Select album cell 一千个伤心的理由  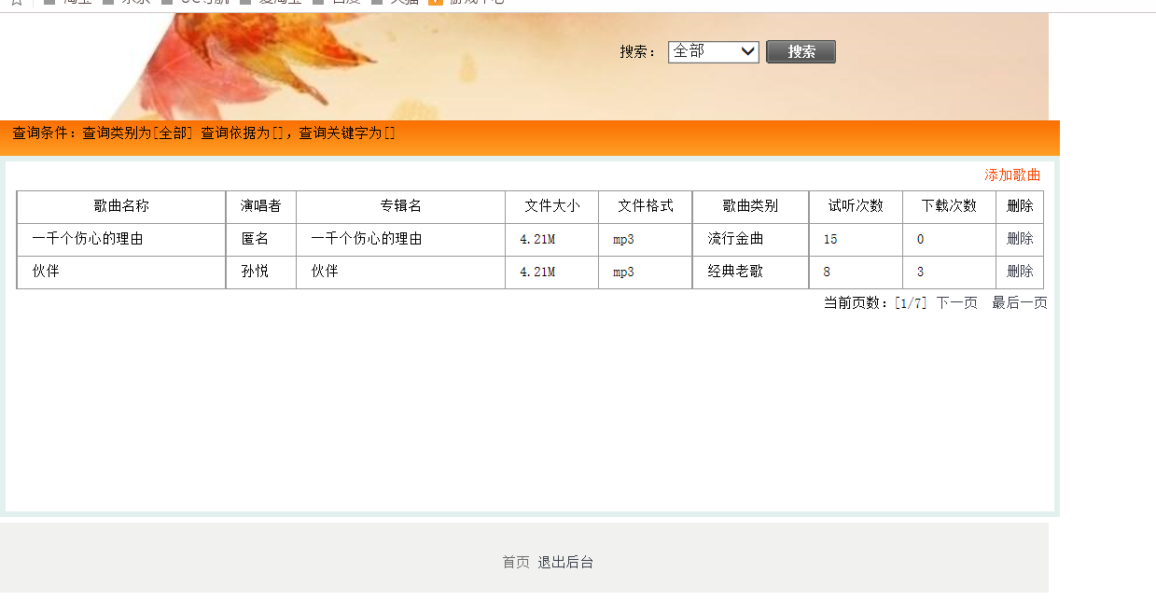click(x=367, y=239)
